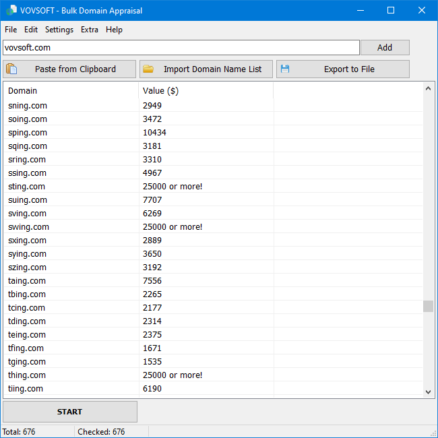Click the clipboard paste icon

pos(11,69)
